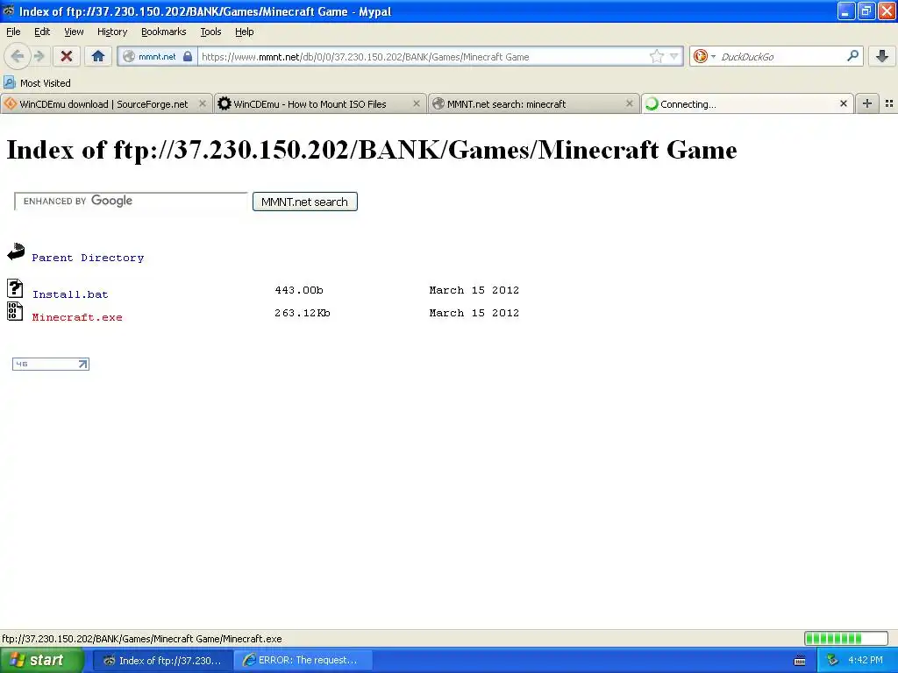Click the Minecraft.exe date March 15 2012
Viewport: 898px width, 673px height.
[474, 313]
